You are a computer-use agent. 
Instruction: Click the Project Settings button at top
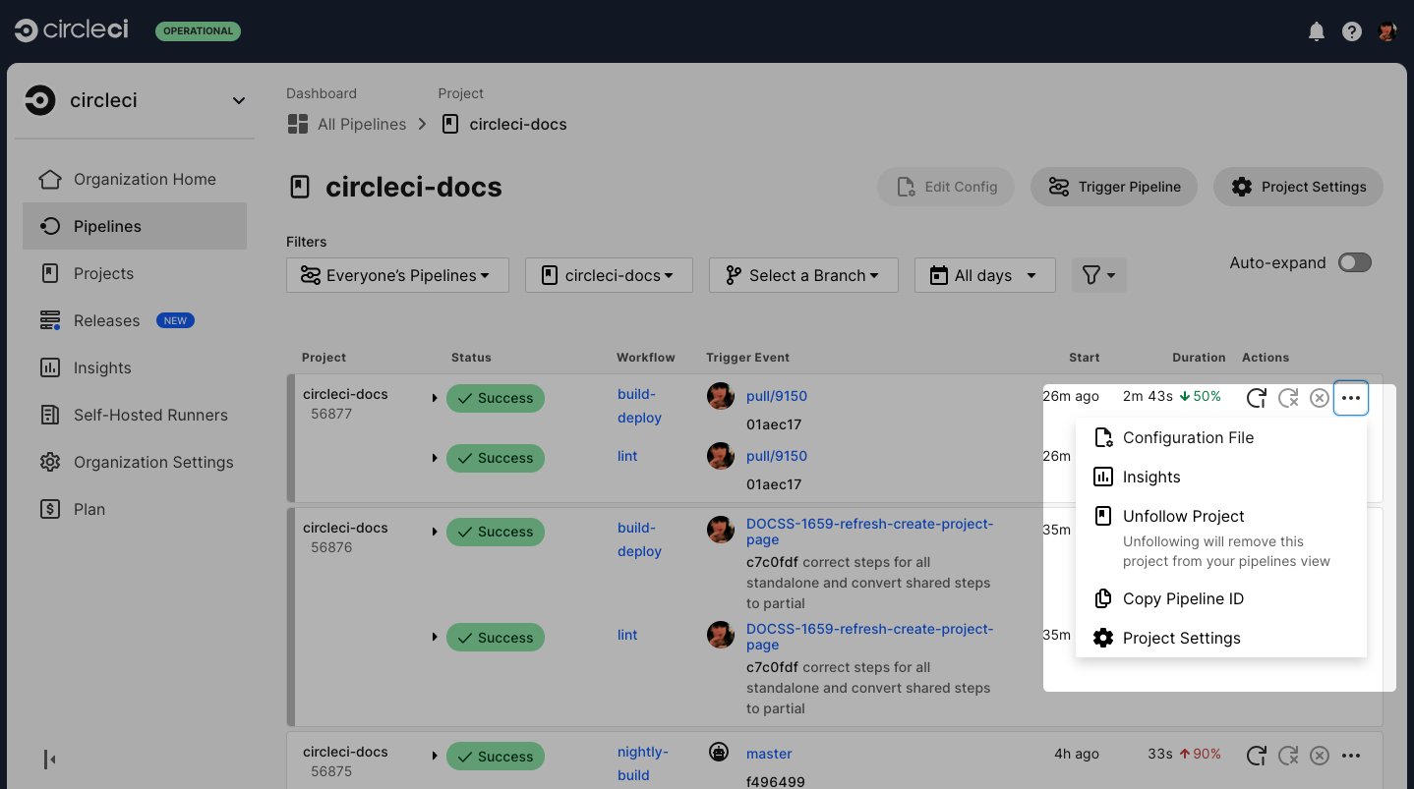pos(1298,187)
